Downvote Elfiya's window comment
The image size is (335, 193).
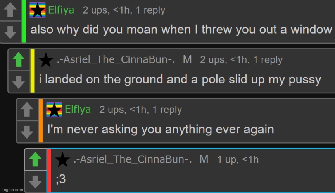pos(10,32)
